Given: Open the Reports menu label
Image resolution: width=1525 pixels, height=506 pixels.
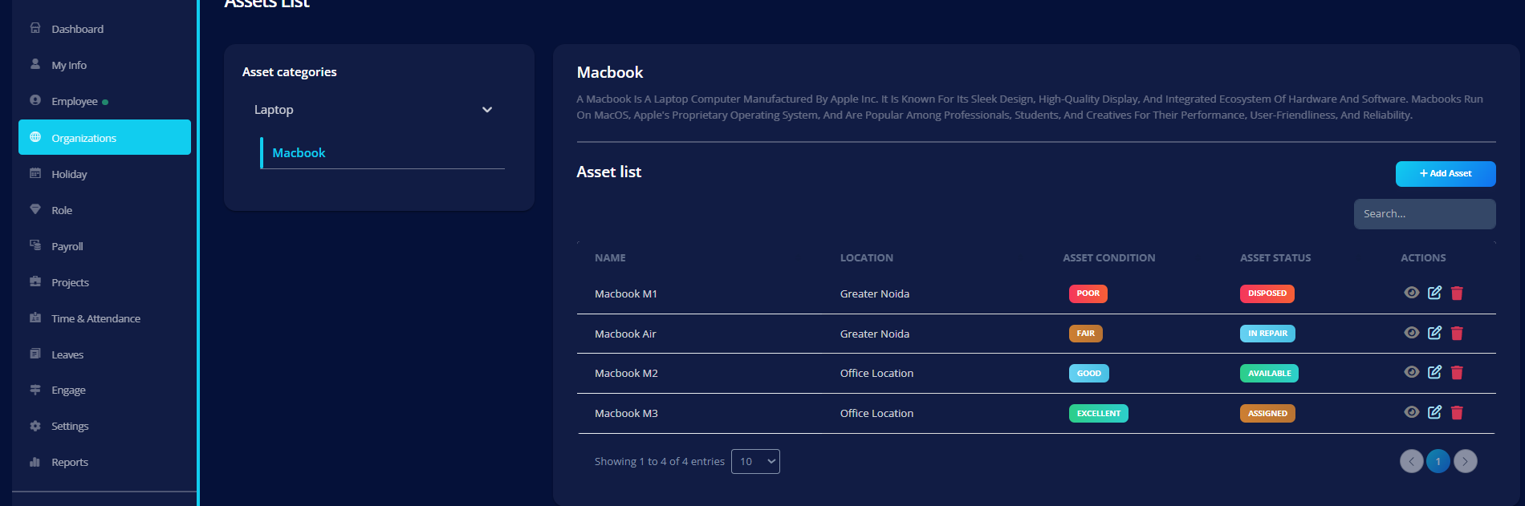Looking at the screenshot, I should [x=70, y=463].
